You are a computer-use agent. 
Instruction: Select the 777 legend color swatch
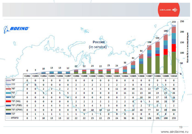coord(8,85)
